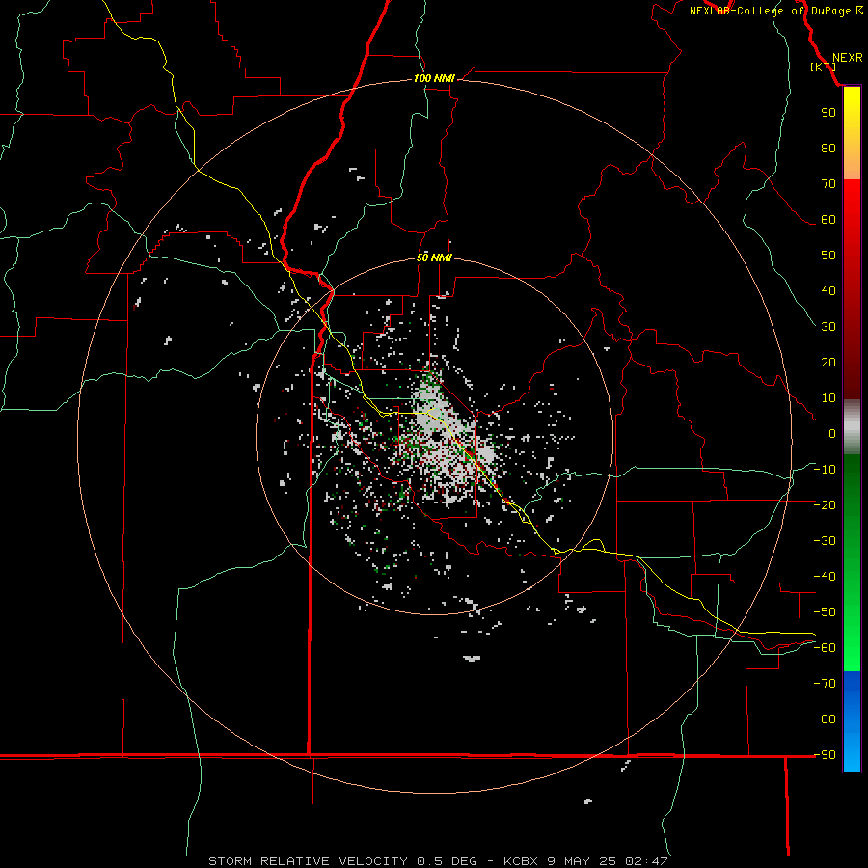Click the NEXR label above the color scale
This screenshot has height=868, width=868.
pyautogui.click(x=847, y=58)
